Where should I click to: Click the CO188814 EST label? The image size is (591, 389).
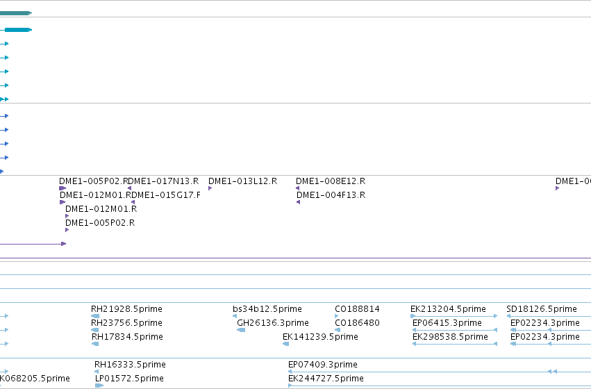pos(358,309)
